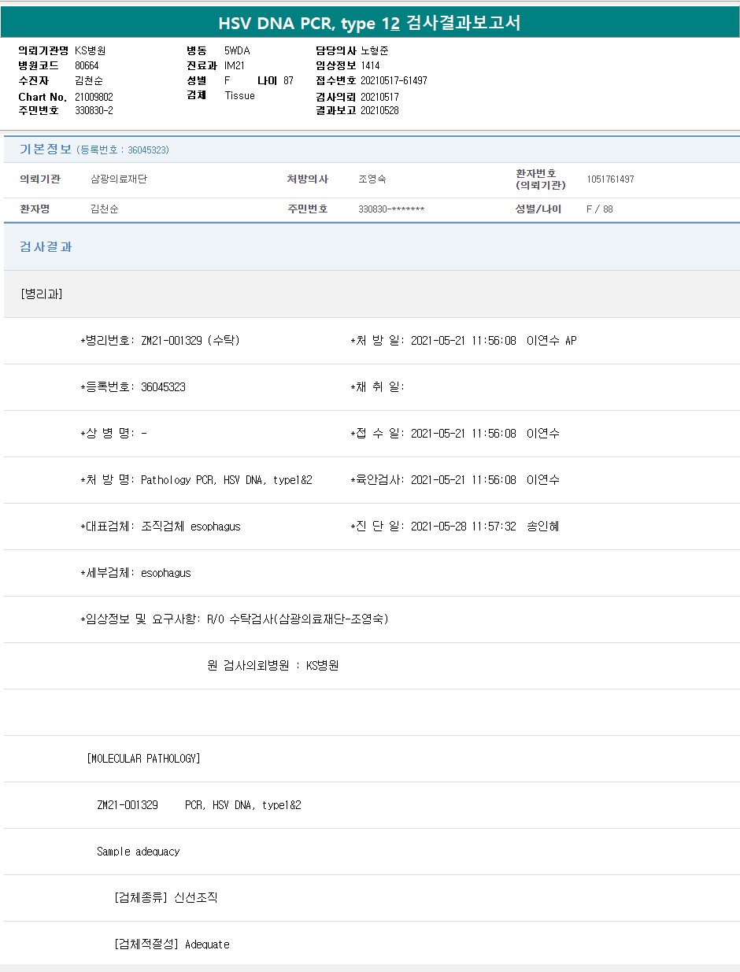Select the [병리과] department row
Viewport: 740px width, 972px height.
pyautogui.click(x=42, y=294)
